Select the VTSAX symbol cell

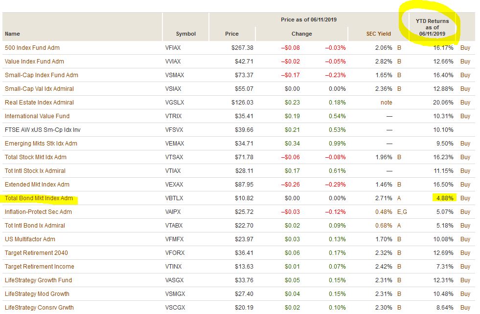point(174,157)
